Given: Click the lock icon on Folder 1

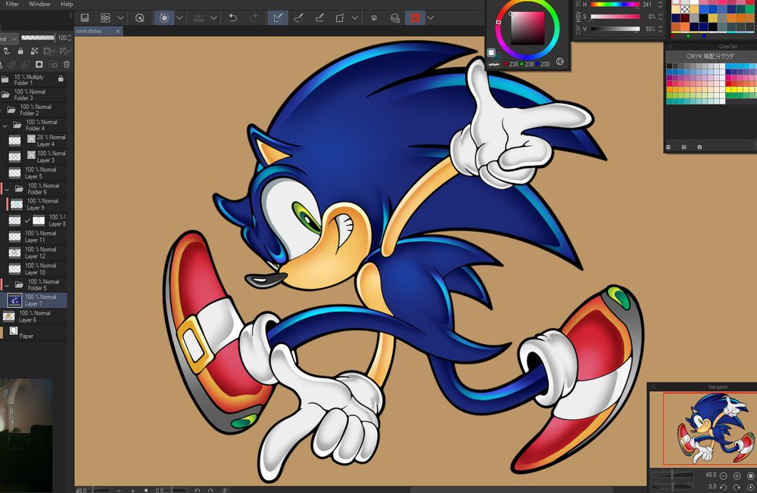Looking at the screenshot, I should (x=61, y=78).
